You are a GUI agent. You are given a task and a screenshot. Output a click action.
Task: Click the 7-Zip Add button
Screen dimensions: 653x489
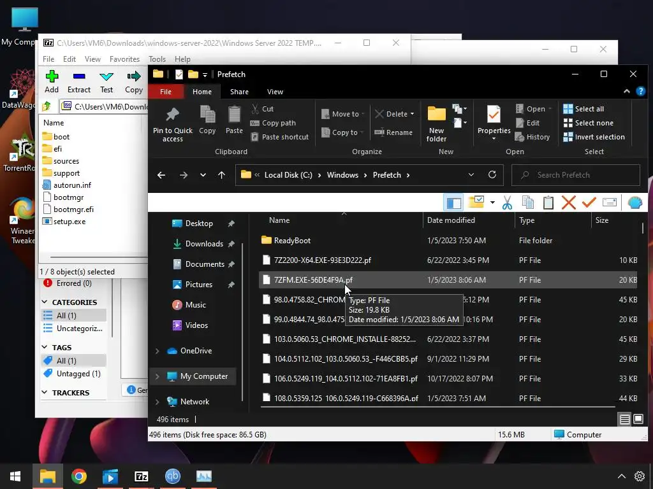52,81
